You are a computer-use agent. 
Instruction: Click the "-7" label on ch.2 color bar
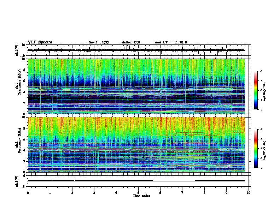click(261, 168)
